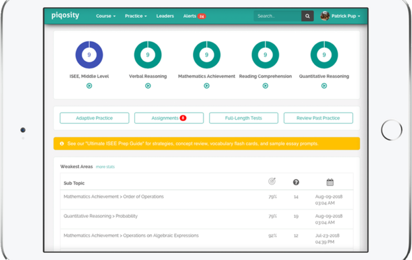Click the Sub Topic column header

(74, 183)
